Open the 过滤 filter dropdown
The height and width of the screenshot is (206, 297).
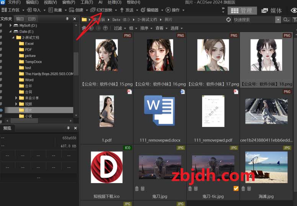[x=119, y=28]
